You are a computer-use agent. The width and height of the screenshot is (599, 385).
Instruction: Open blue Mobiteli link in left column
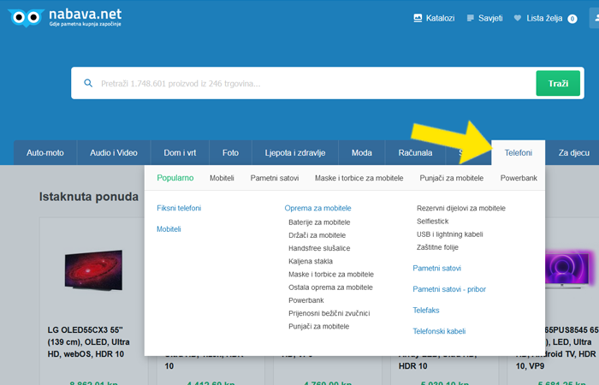169,229
